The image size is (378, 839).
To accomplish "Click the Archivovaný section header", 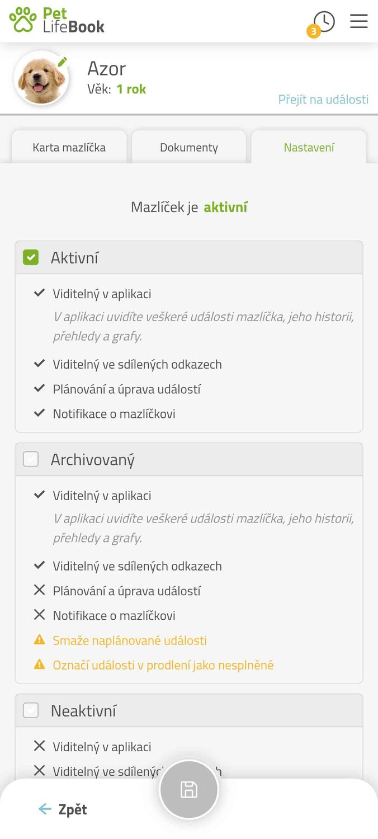I will (189, 460).
